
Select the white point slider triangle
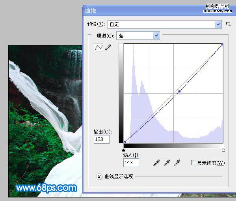click(x=223, y=150)
